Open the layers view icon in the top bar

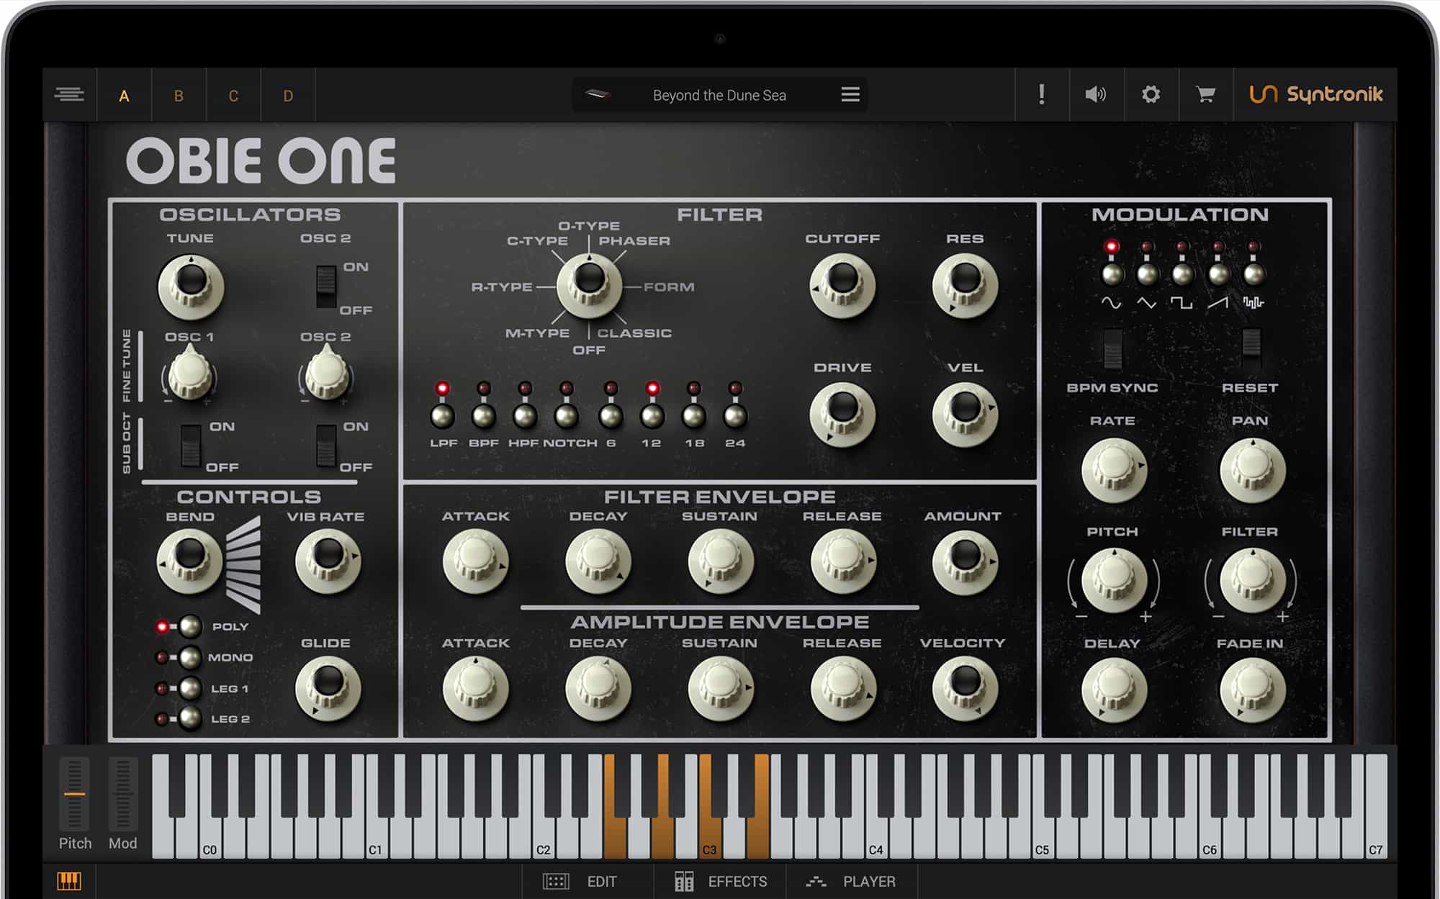[x=69, y=94]
